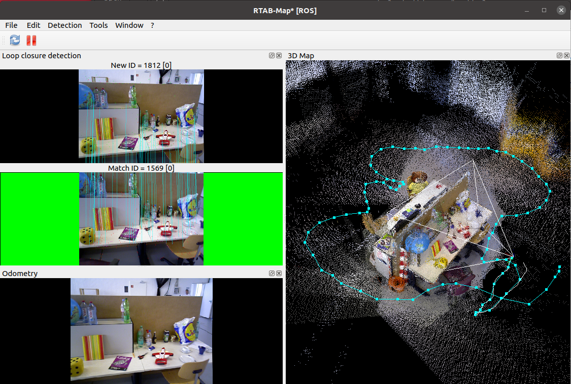Image resolution: width=571 pixels, height=384 pixels.
Task: Click the toolbar drag handle dots
Action: click(x=4, y=40)
